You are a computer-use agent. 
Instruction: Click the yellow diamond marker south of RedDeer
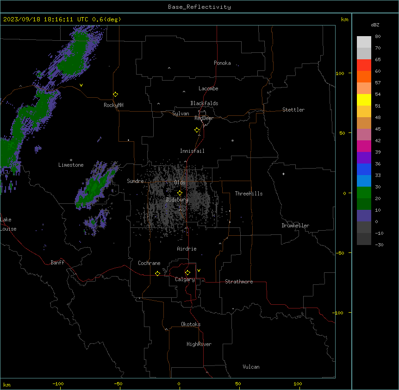[197, 130]
